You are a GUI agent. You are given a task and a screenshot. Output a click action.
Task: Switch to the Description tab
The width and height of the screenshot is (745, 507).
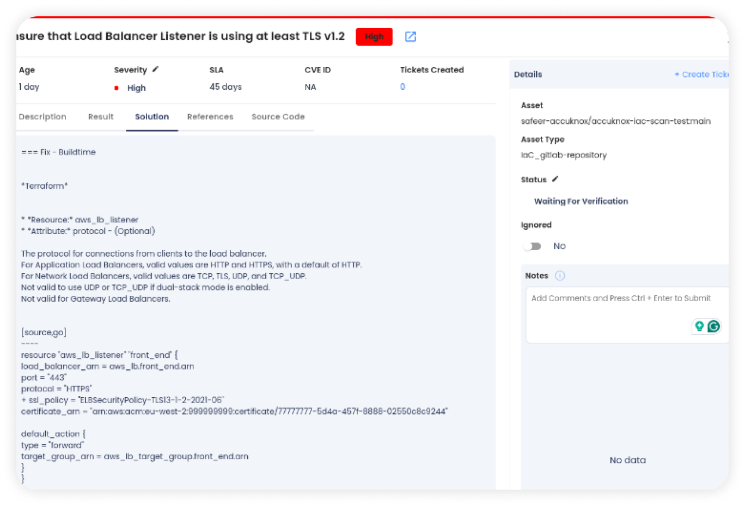(x=42, y=116)
